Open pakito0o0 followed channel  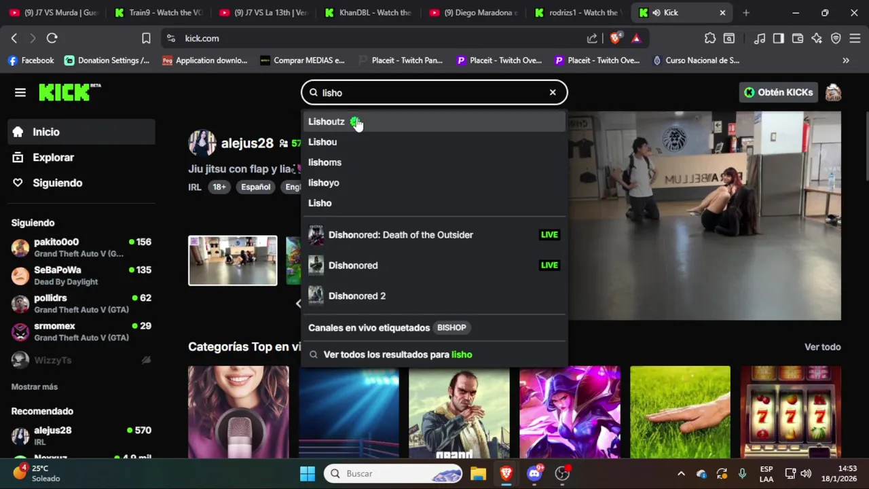pos(81,247)
